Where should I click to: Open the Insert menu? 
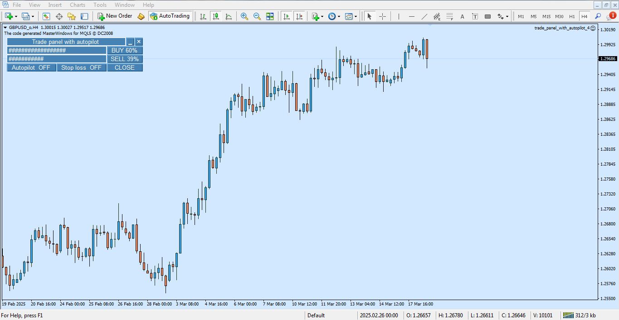[55, 5]
